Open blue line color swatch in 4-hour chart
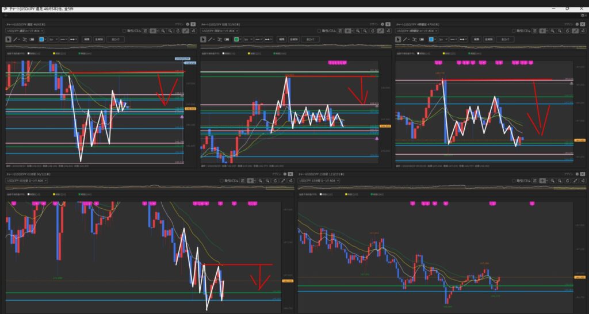This screenshot has height=314, width=589. [431, 39]
